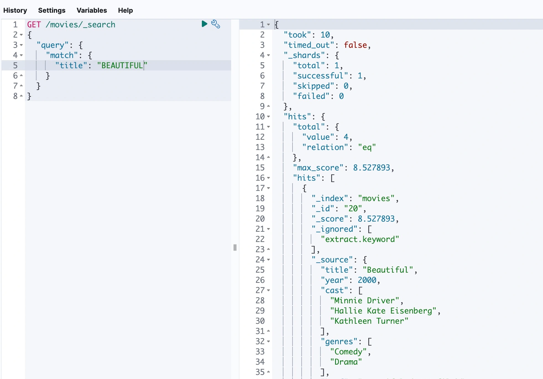
Task: Collapse the _source object at line 24
Action: [x=268, y=260]
